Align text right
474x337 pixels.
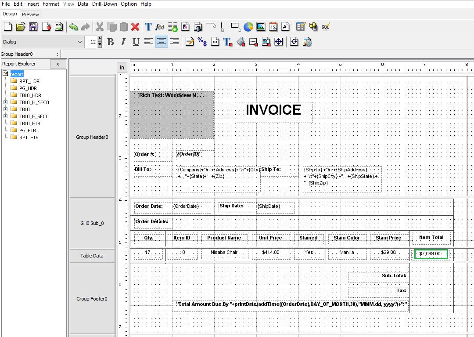tap(174, 42)
